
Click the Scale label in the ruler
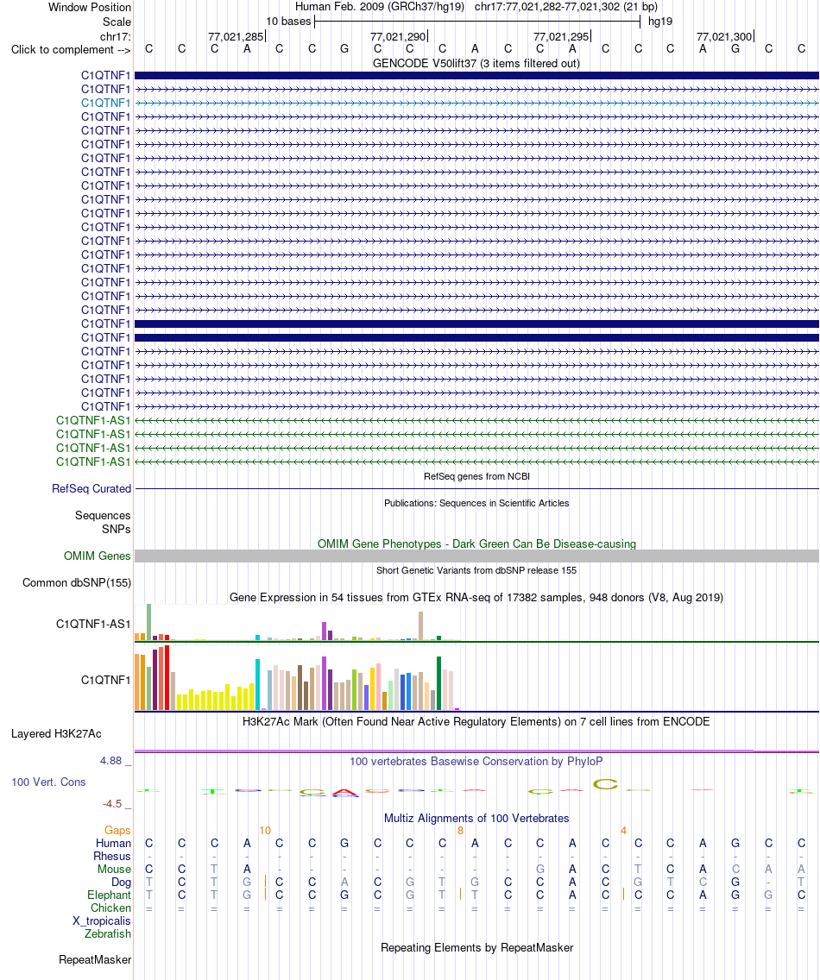117,22
